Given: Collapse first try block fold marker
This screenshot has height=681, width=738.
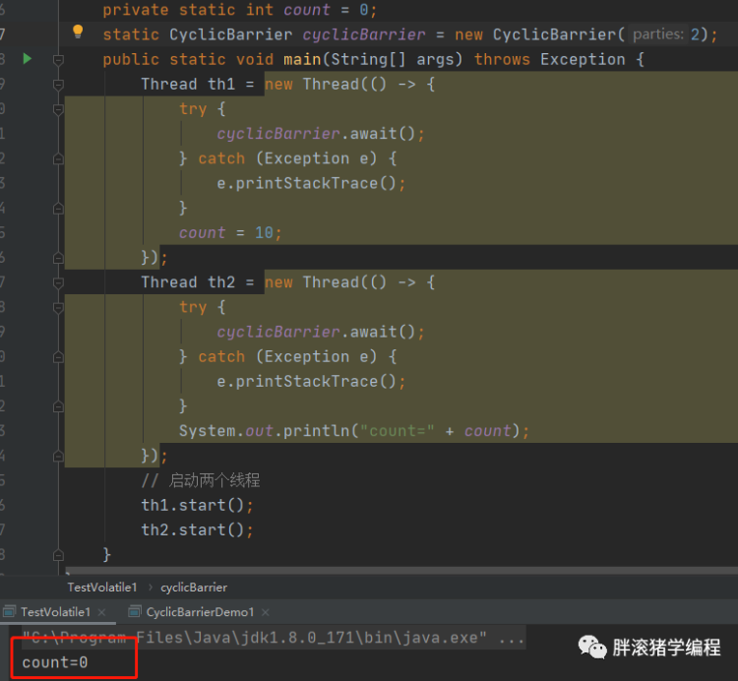Looking at the screenshot, I should point(58,109).
